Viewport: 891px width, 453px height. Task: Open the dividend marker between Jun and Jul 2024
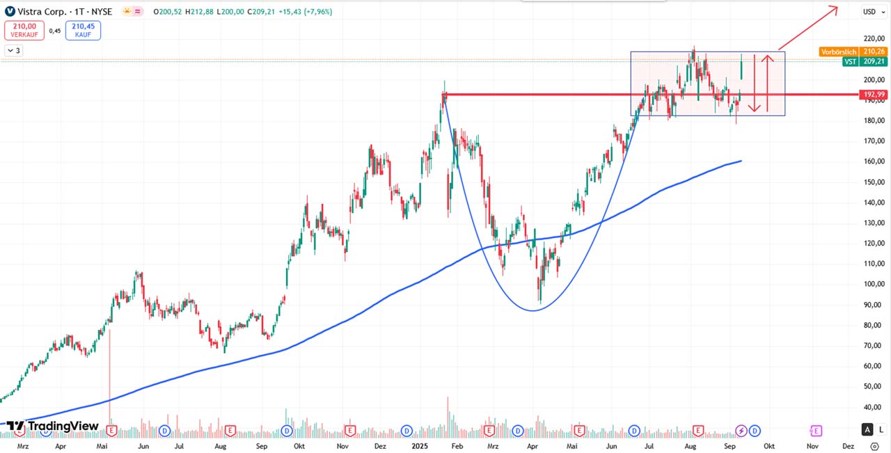[164, 431]
